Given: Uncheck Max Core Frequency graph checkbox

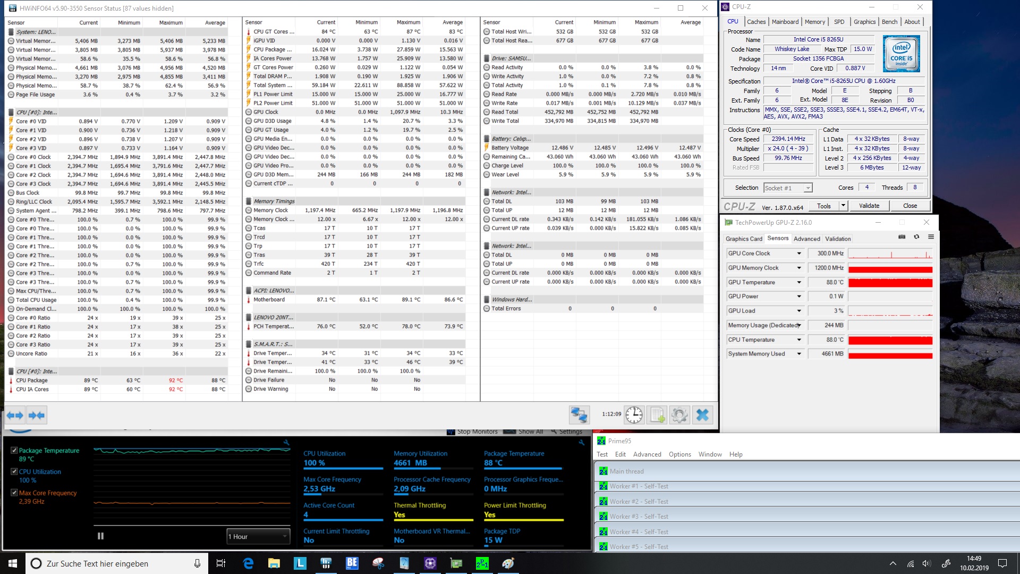Looking at the screenshot, I should coord(14,493).
